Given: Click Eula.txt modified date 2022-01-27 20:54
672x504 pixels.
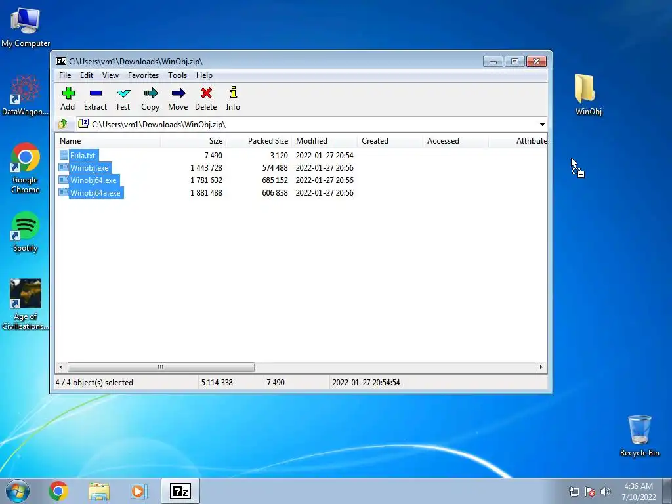Looking at the screenshot, I should coord(324,155).
